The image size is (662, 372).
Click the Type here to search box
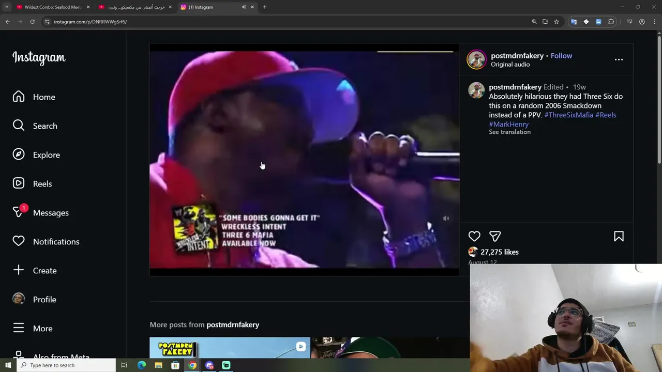pos(66,365)
